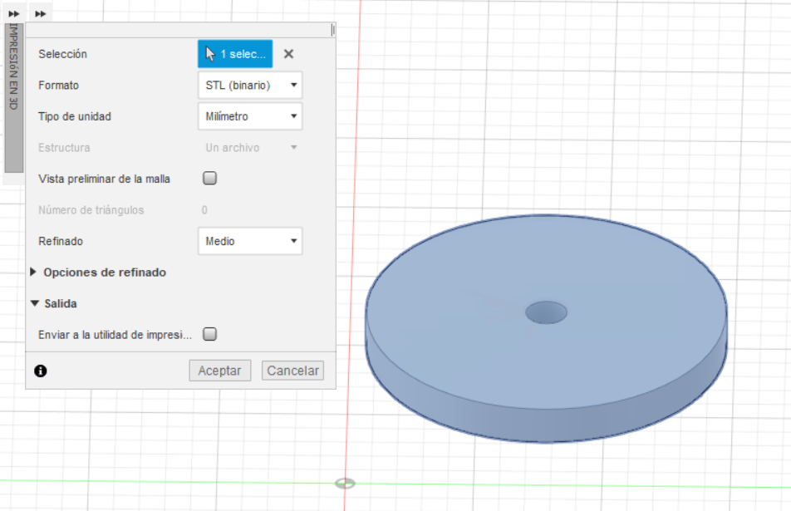Click the IMPRESIÓN EN 3D vertical tab
The width and height of the screenshot is (791, 511).
point(13,98)
